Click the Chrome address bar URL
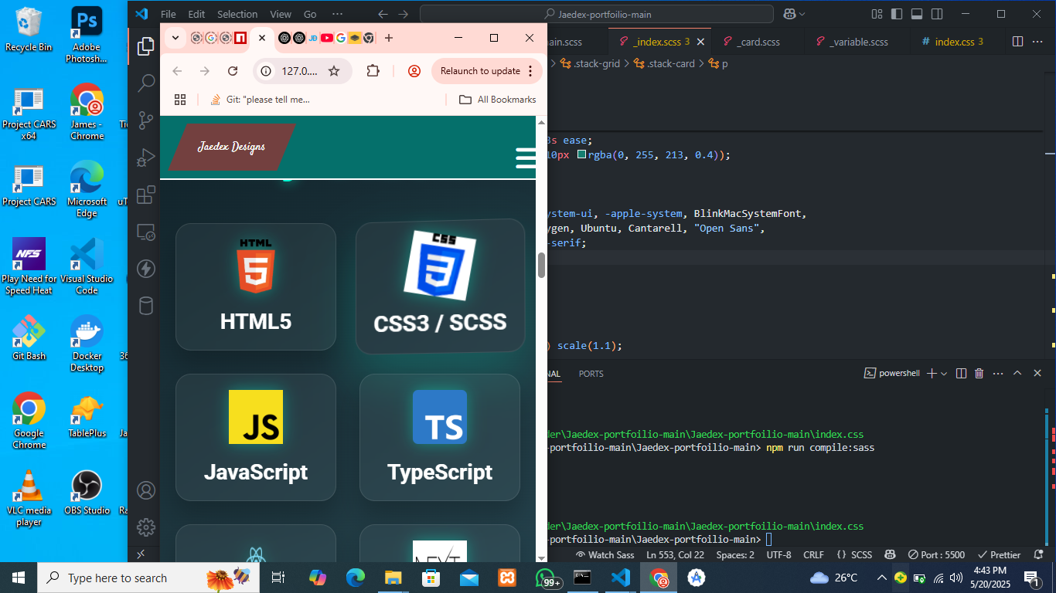 click(x=299, y=71)
